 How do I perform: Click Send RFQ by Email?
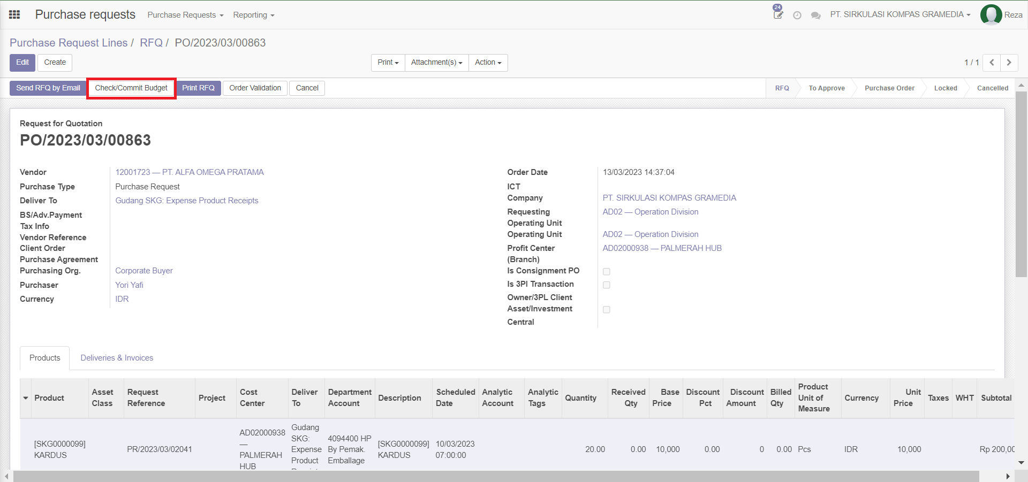click(x=48, y=88)
